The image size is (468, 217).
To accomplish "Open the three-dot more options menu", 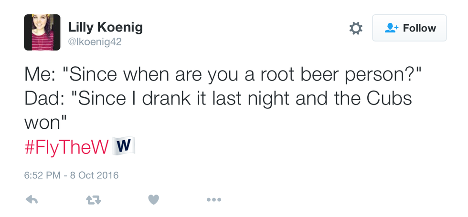I will pos(213,200).
